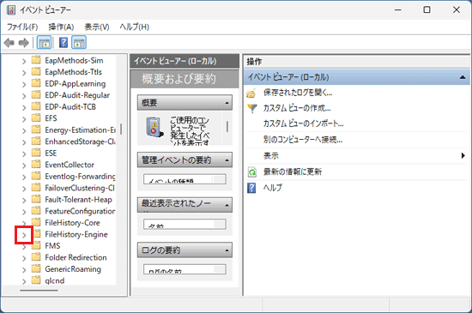Screen dimensions: 472x313
Task: Expand the Eventlog-Forwarding tree node
Action: point(24,178)
